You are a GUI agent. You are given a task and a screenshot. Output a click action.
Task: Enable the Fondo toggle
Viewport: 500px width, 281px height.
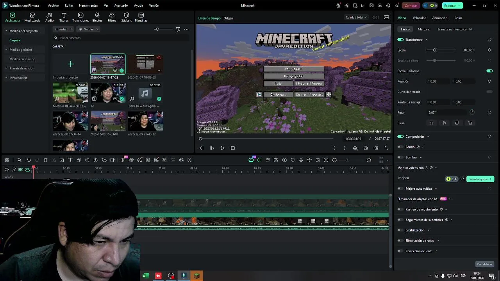(400, 147)
